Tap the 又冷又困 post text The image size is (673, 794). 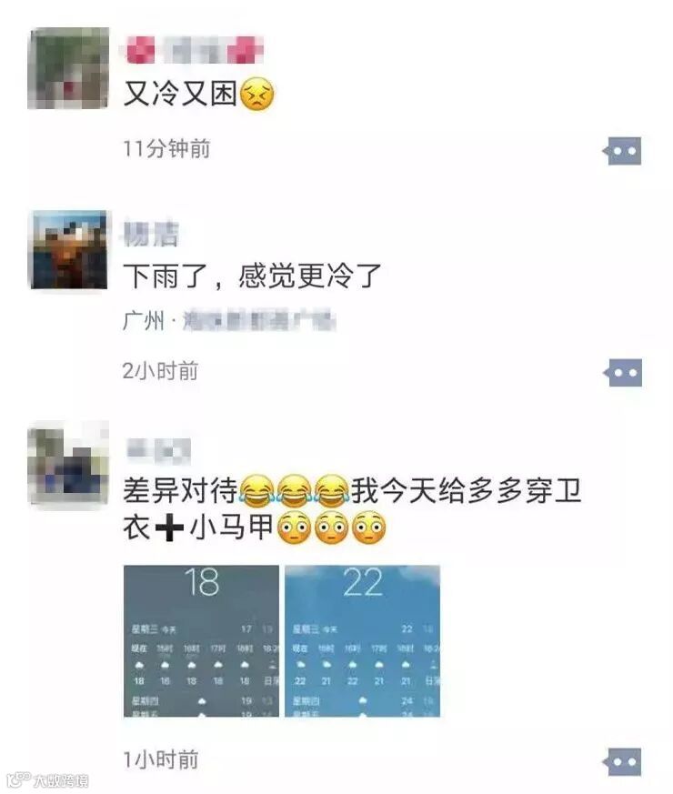tap(199, 95)
